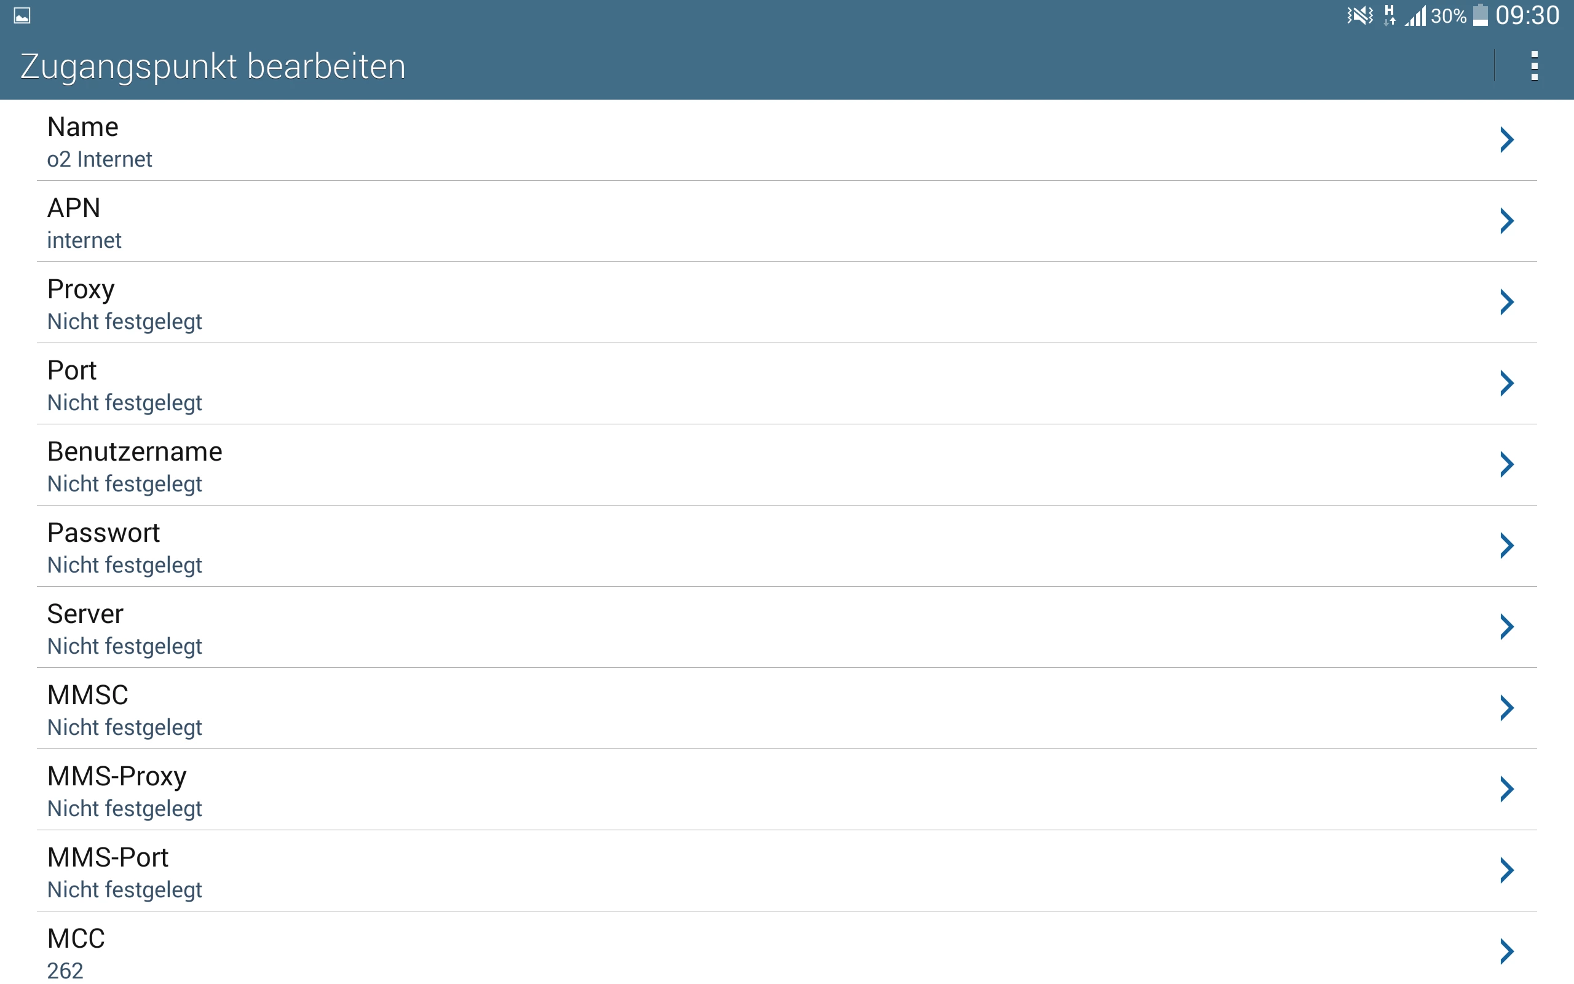
Task: Tap the chevron arrow for MMSC
Action: (1506, 708)
